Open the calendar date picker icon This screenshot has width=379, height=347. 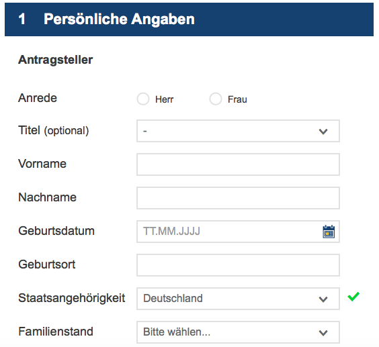pos(329,232)
